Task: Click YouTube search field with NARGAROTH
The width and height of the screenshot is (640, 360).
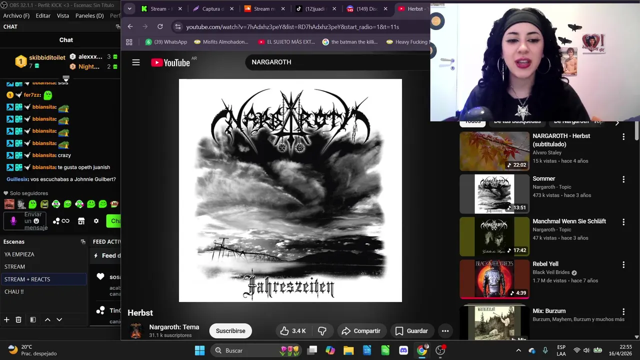Action: tap(337, 62)
